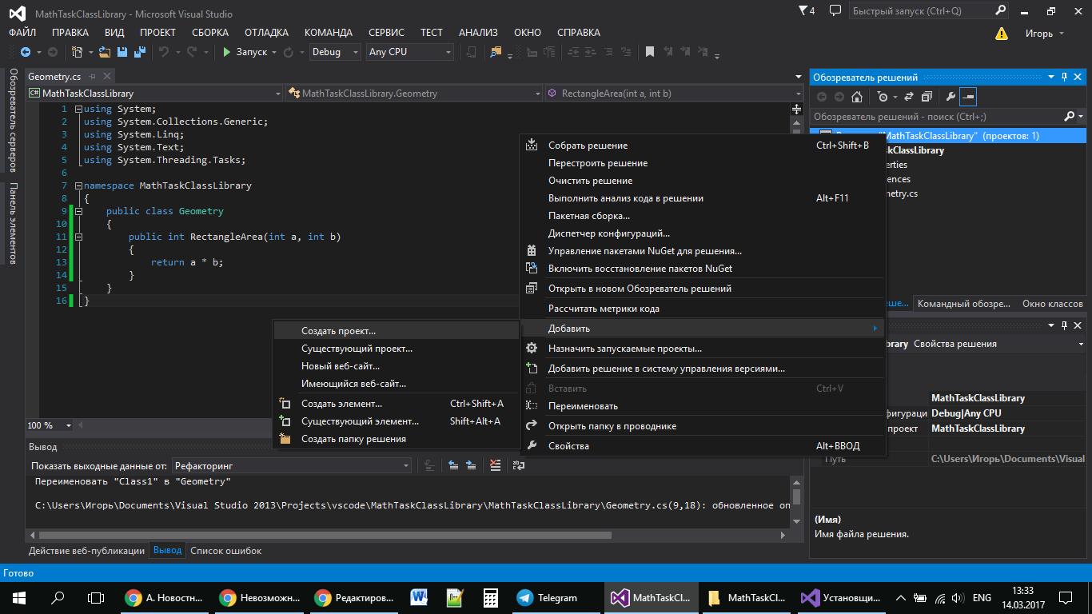
Task: Collapse the using directives region
Action: pos(78,109)
